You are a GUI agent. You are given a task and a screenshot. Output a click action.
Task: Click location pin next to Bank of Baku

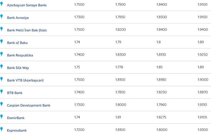tap(1, 42)
